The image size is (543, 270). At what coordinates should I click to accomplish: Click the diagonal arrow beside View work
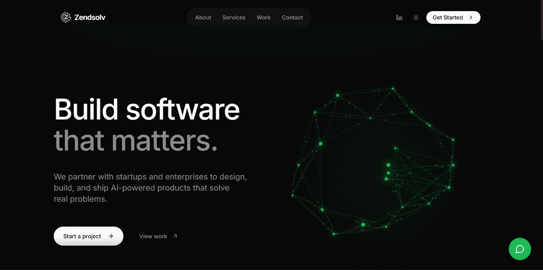[x=175, y=236]
